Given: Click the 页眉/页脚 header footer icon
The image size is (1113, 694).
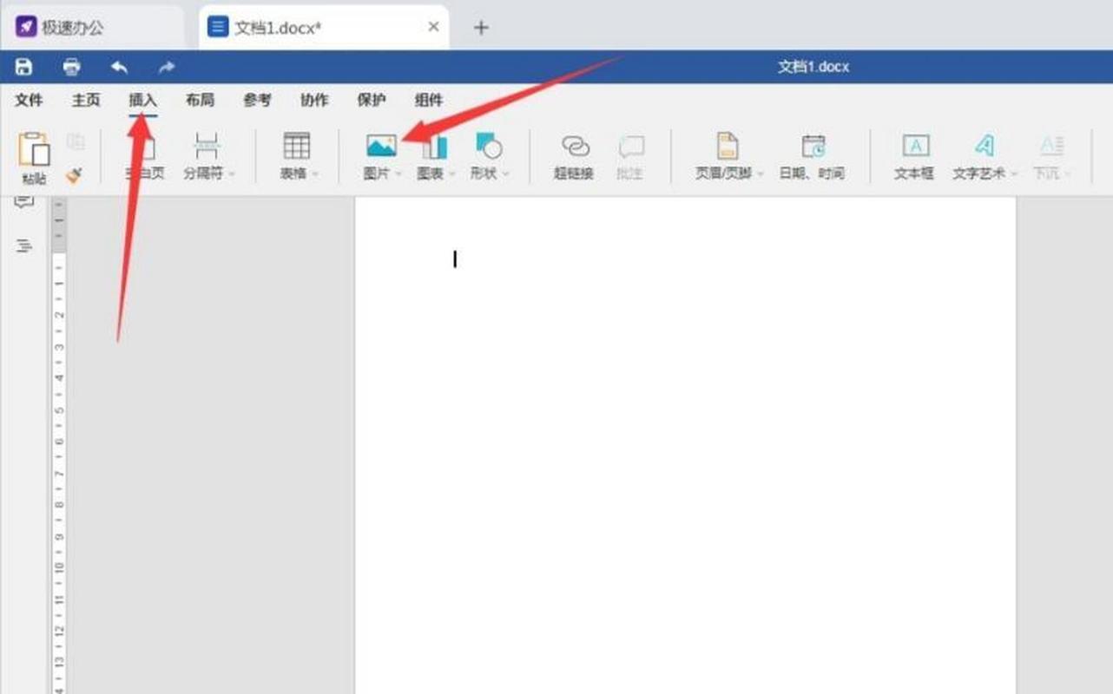Looking at the screenshot, I should click(x=727, y=146).
